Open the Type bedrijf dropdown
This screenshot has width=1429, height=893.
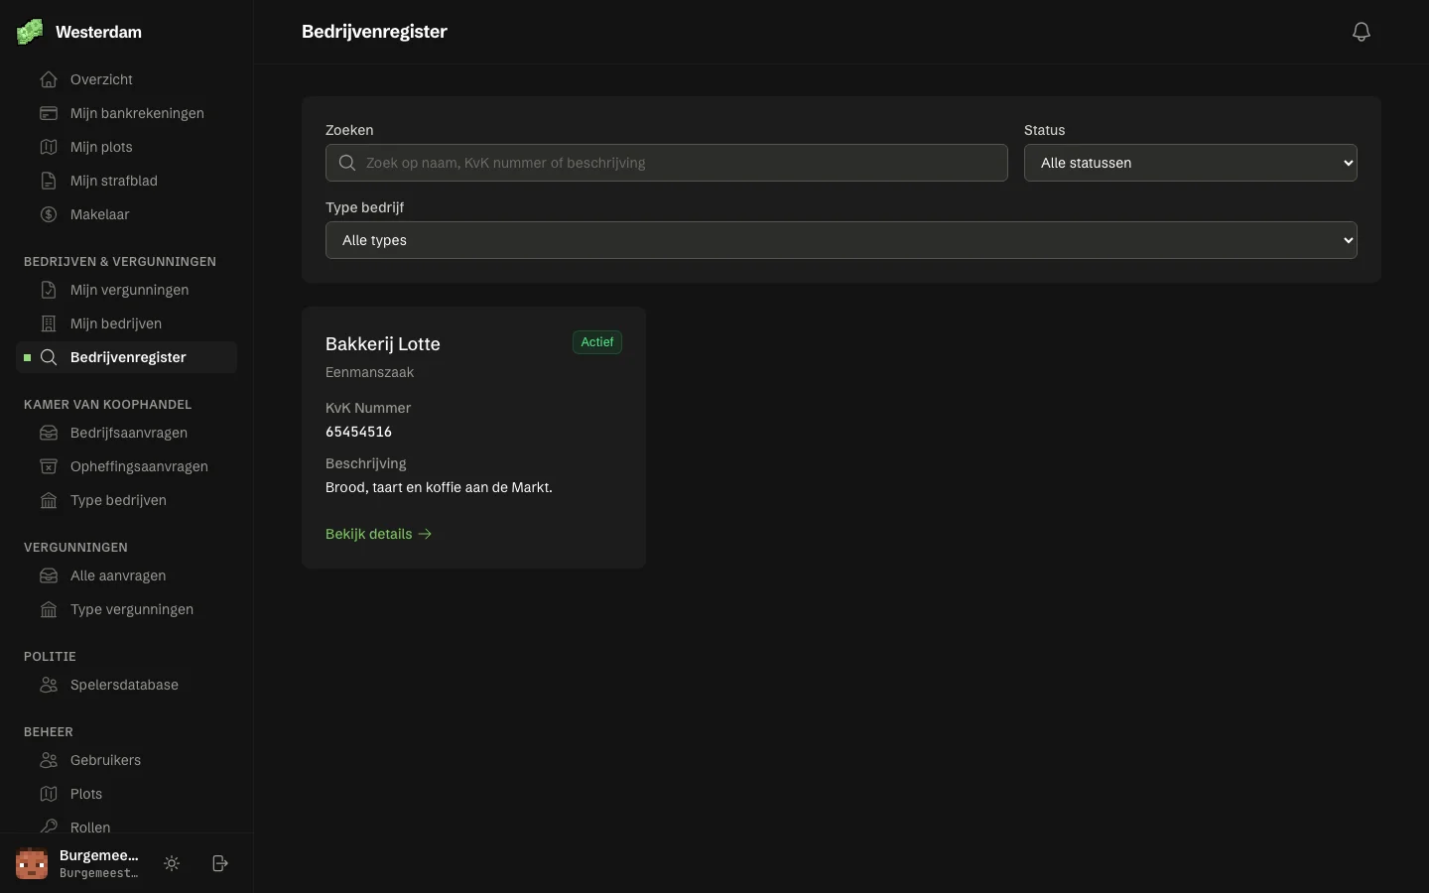842,240
